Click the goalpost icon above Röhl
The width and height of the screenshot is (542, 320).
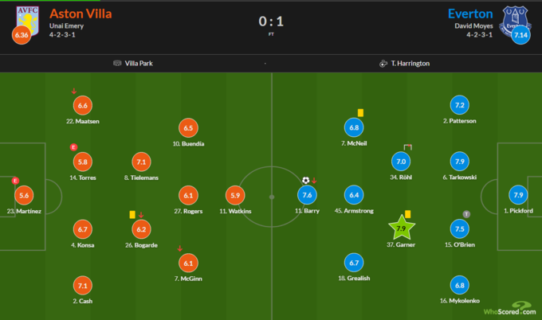tap(408, 147)
